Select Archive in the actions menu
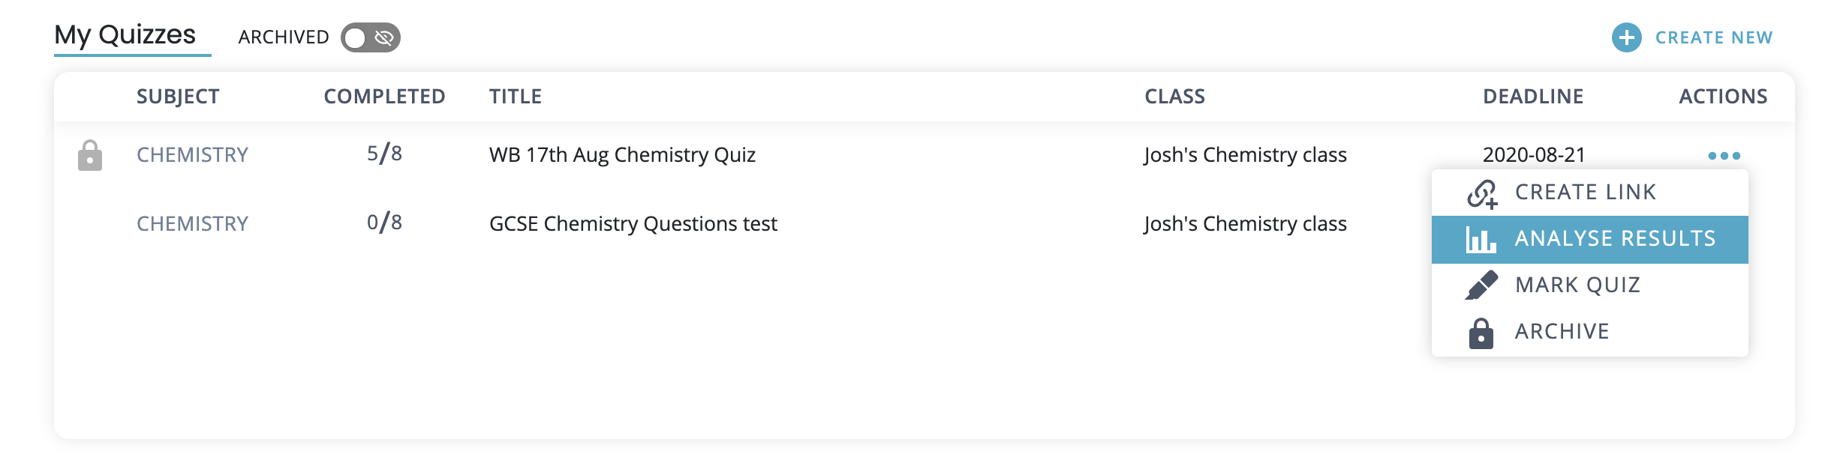The height and width of the screenshot is (469, 1837). [x=1562, y=332]
